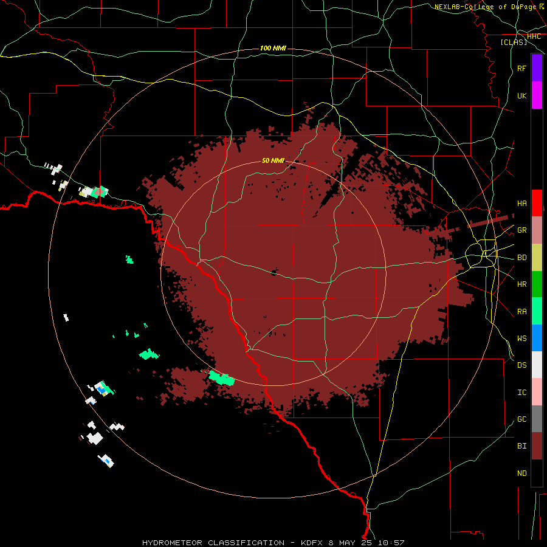Click the GC legend label
The width and height of the screenshot is (547, 547).
point(521,419)
